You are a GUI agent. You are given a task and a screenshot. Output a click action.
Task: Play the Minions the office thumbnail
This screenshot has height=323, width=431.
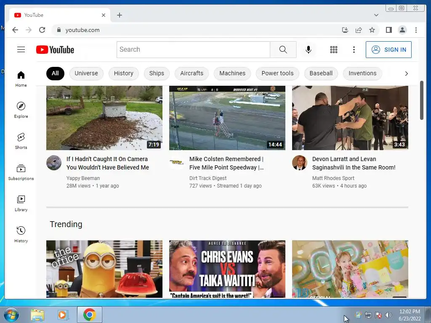coord(104,269)
